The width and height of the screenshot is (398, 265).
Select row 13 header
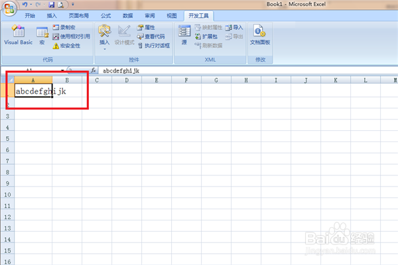point(7,228)
